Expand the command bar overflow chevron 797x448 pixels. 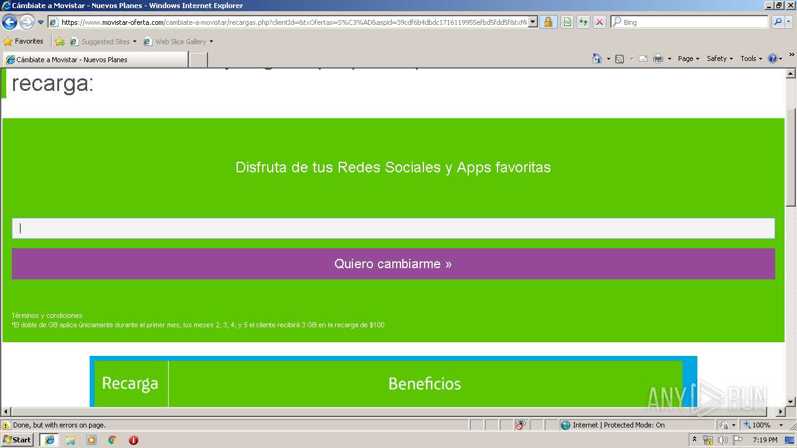[792, 55]
